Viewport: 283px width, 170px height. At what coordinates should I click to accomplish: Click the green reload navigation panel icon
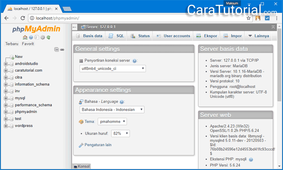48,37
